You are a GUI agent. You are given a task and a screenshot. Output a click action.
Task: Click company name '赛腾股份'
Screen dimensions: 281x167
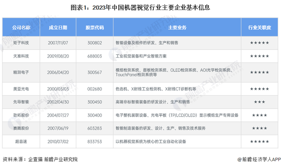[21, 128]
